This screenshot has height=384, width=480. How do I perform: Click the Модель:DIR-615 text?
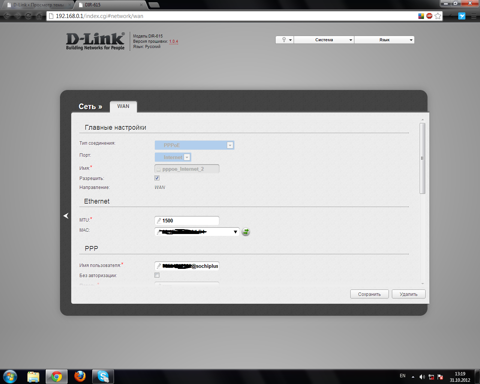pyautogui.click(x=148, y=36)
